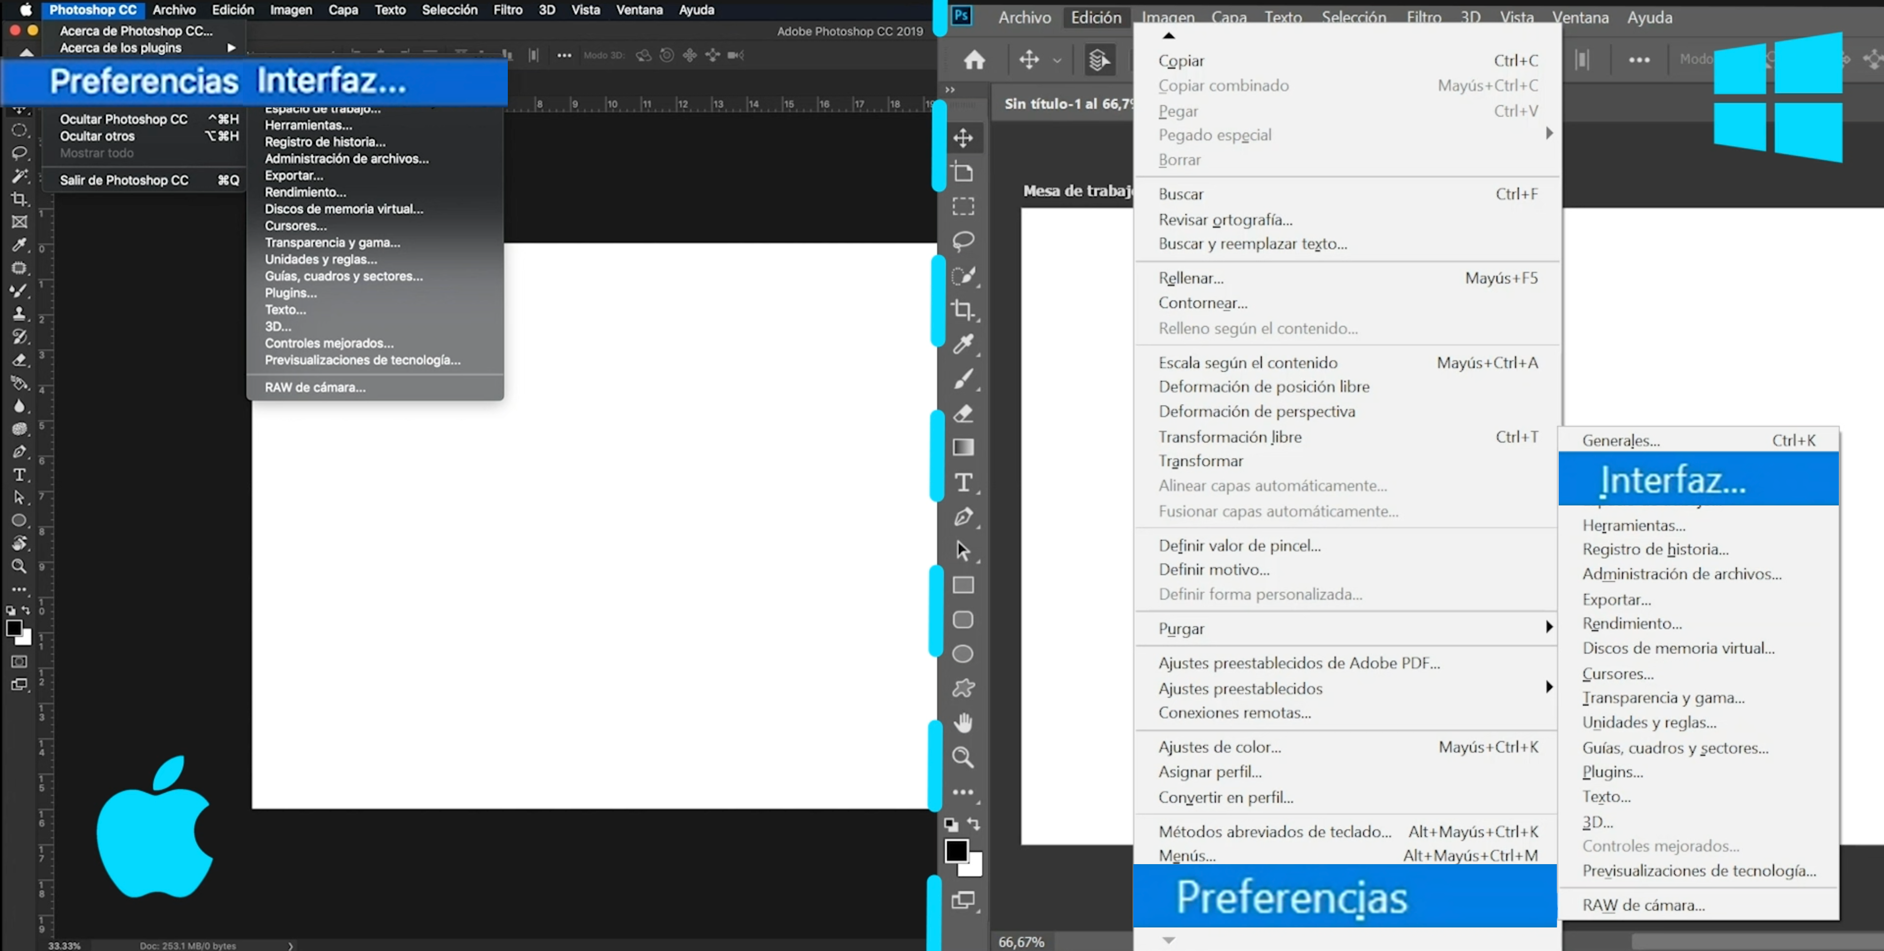Open the Edit Toolbar dots in Windows toolbar

[963, 792]
